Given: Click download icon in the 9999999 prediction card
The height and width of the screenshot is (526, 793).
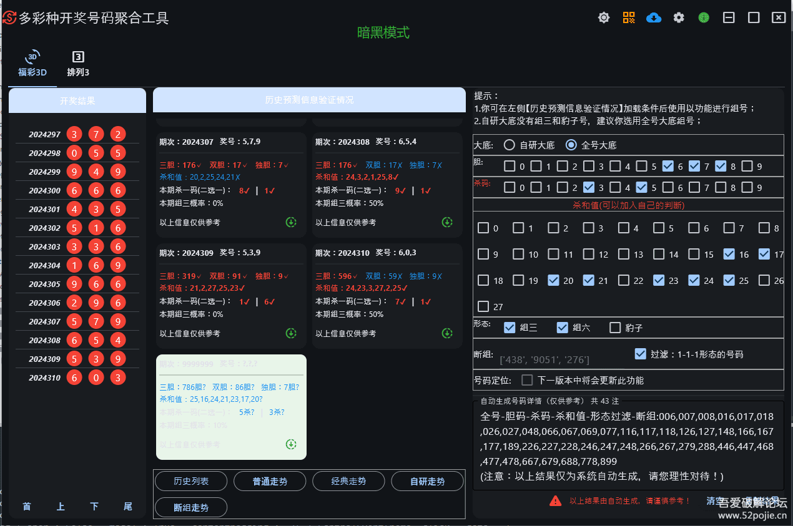Looking at the screenshot, I should pyautogui.click(x=291, y=444).
